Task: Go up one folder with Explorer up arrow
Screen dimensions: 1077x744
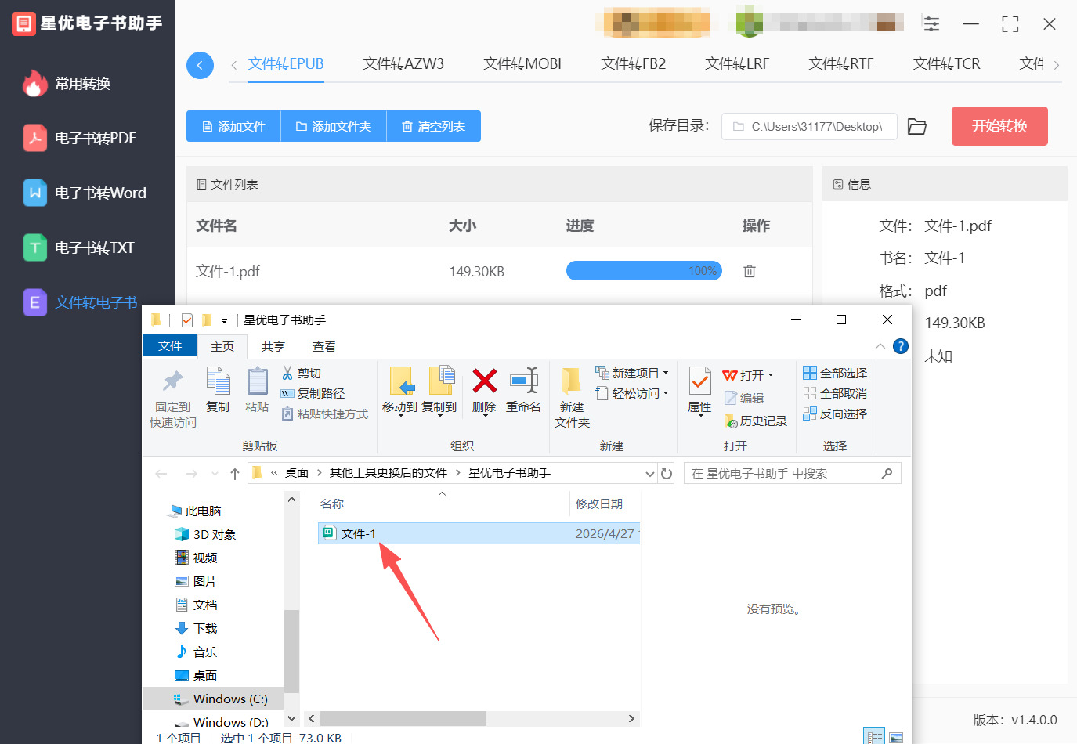Action: (x=235, y=474)
